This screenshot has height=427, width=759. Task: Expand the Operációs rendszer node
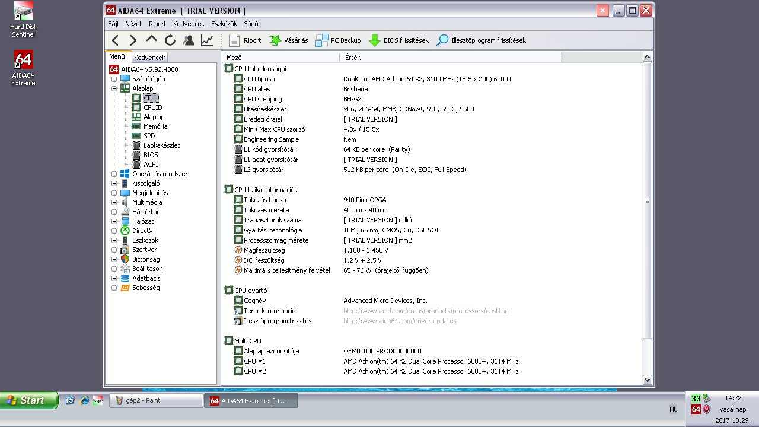[x=114, y=174]
